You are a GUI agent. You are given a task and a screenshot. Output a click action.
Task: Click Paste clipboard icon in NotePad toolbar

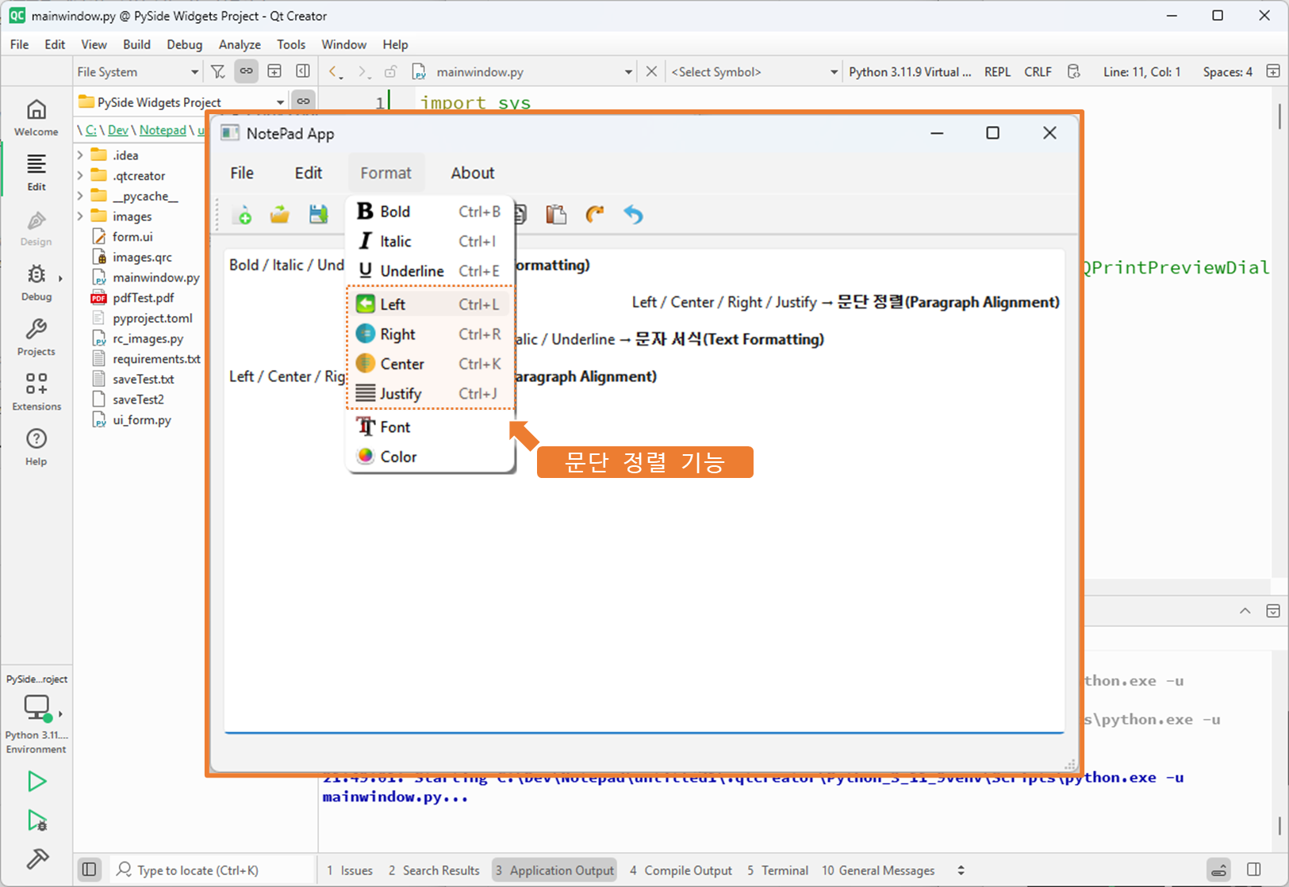[556, 214]
